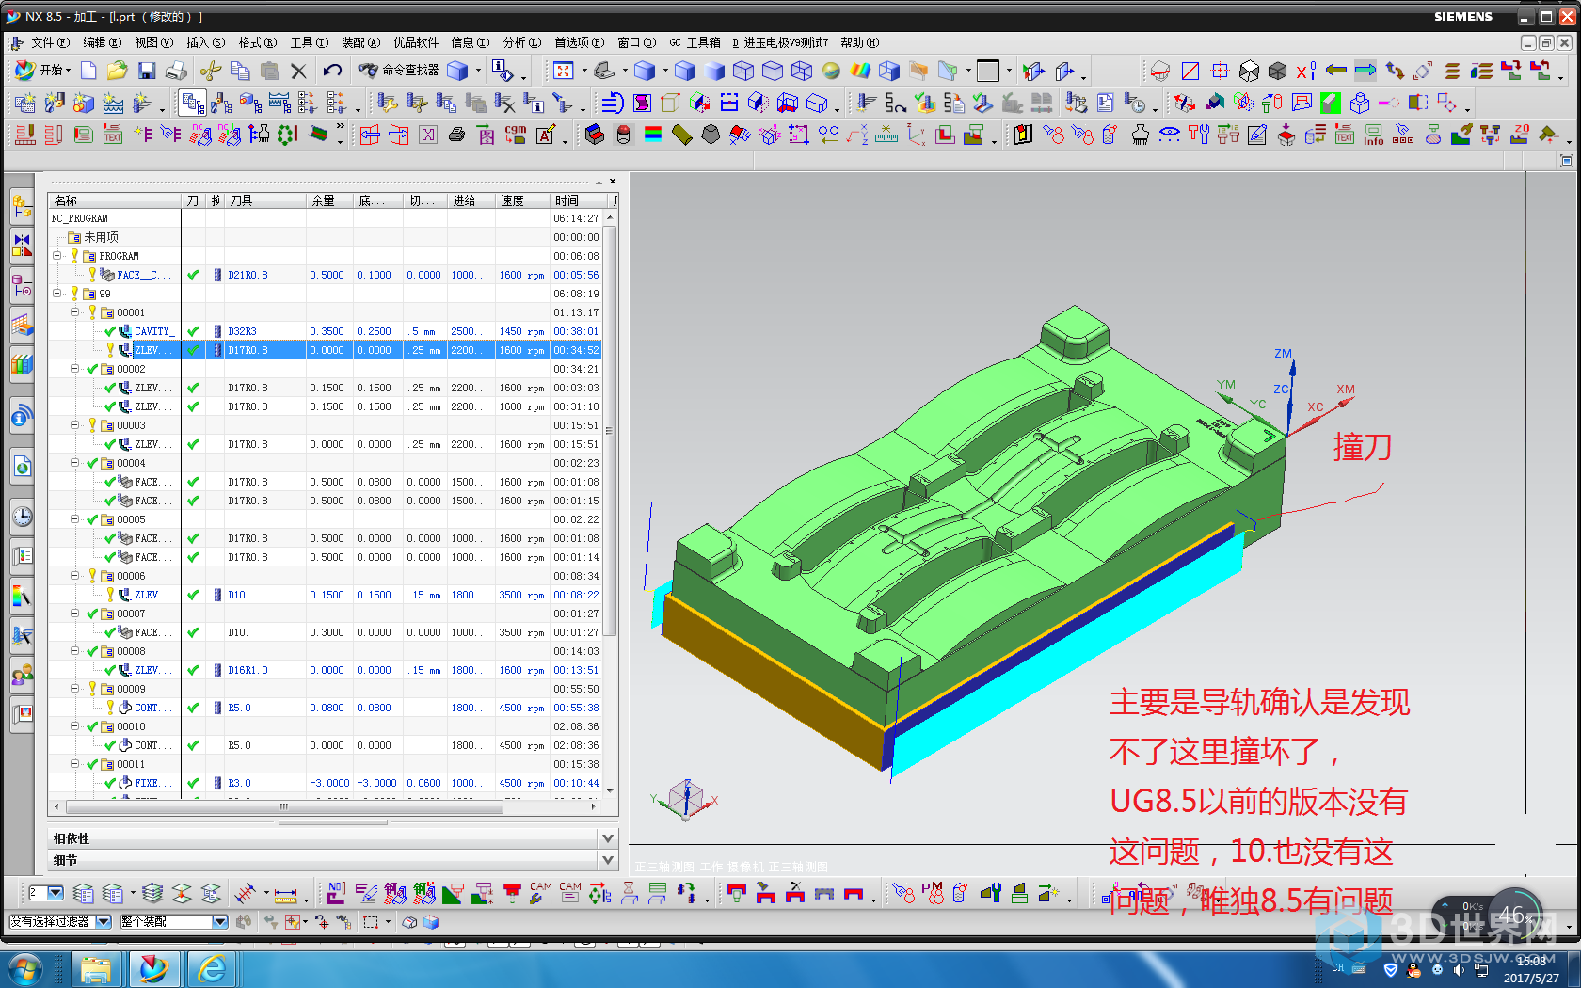Open the History clock sidebar tab
1581x988 pixels.
point(23,517)
